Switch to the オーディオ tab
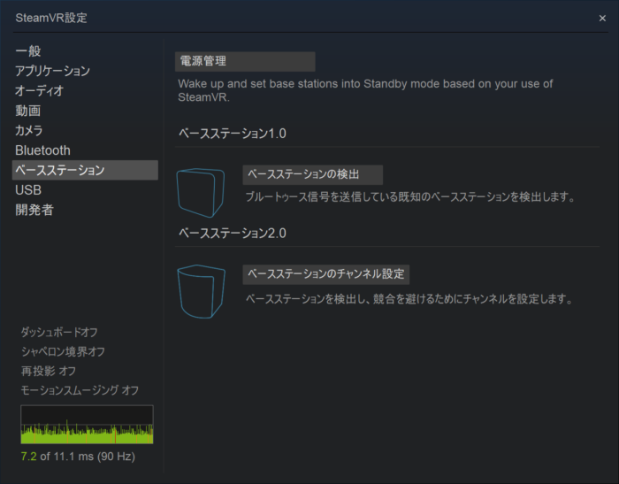This screenshot has height=484, width=619. (39, 91)
